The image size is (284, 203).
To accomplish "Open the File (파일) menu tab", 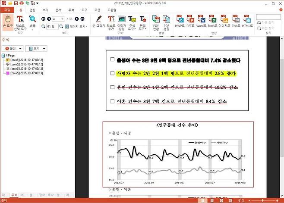I will [x=7, y=10].
